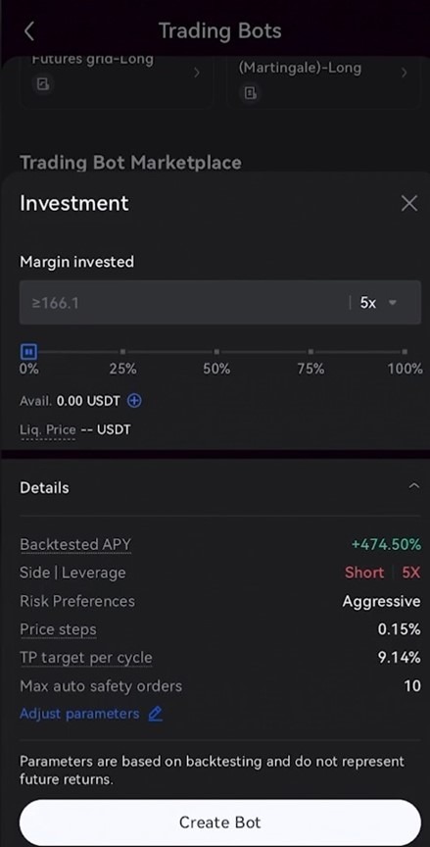This screenshot has width=430, height=847.
Task: Tap the Liq. Price label for explanation
Action: pyautogui.click(x=47, y=430)
